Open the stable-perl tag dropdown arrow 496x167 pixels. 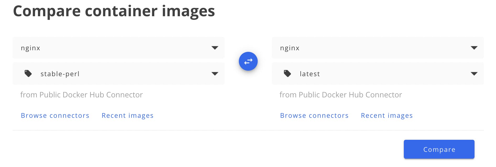[x=215, y=74]
